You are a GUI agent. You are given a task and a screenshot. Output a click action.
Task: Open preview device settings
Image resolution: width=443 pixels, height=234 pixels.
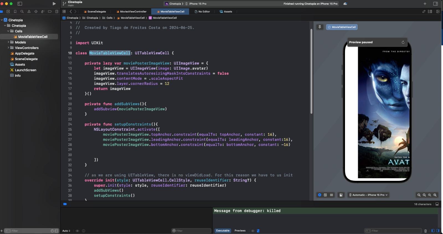click(341, 195)
